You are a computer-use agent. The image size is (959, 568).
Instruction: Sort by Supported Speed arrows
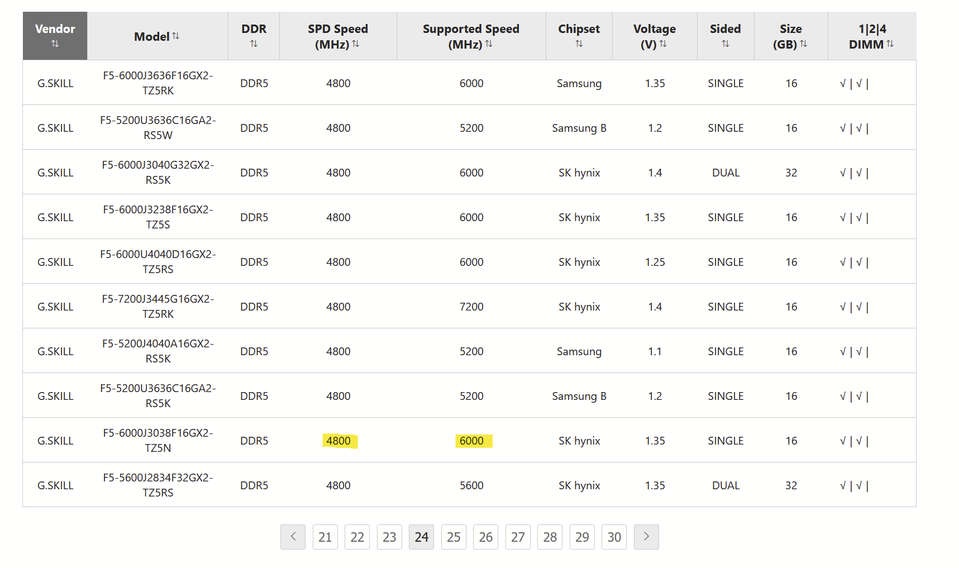[489, 44]
